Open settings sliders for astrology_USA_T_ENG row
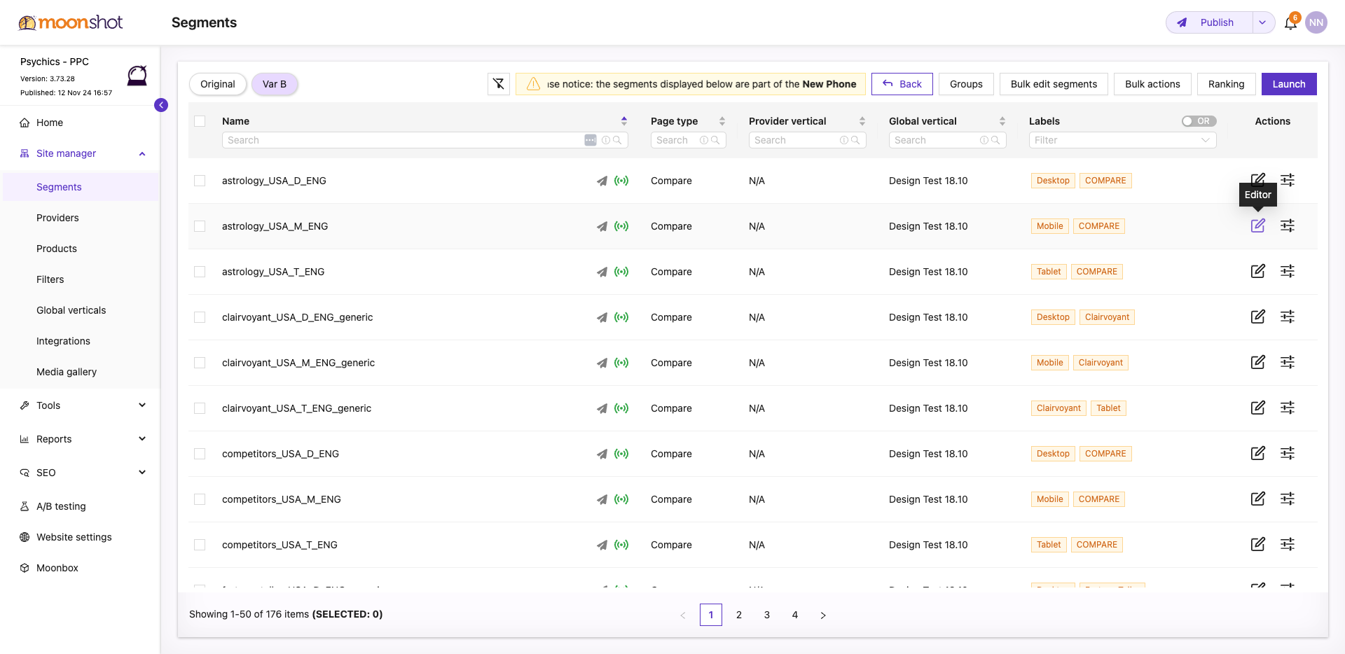Image resolution: width=1345 pixels, height=654 pixels. pyautogui.click(x=1287, y=271)
